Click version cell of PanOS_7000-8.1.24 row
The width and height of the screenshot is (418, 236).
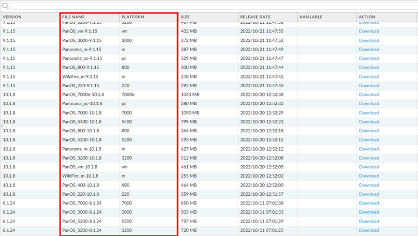pyautogui.click(x=9, y=203)
